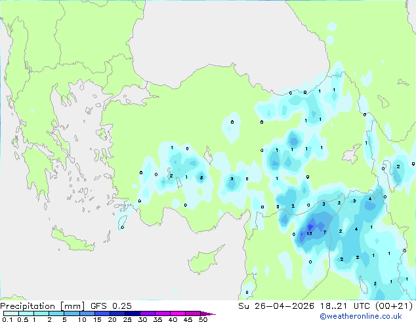Click the island of Crete on the map
416x322 pixels.
[73, 241]
